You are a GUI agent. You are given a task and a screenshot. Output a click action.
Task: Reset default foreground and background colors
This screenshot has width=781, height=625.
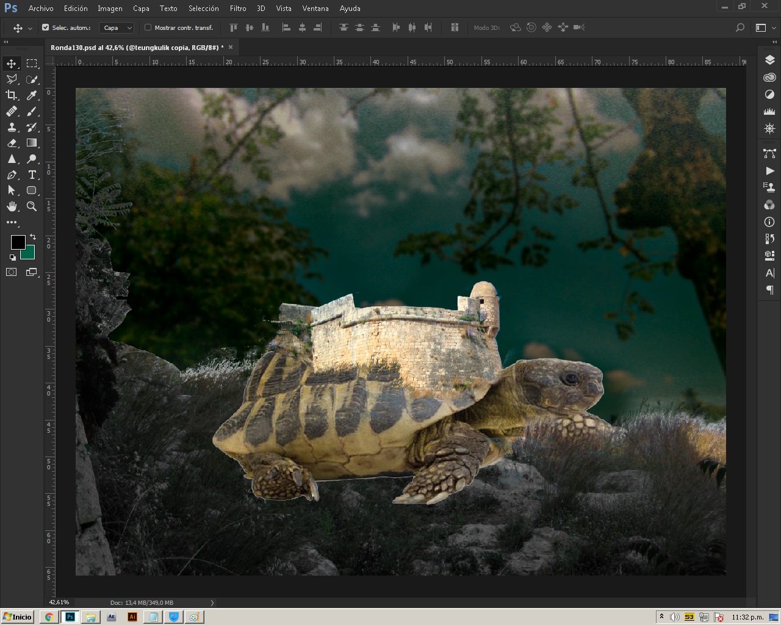tap(13, 257)
